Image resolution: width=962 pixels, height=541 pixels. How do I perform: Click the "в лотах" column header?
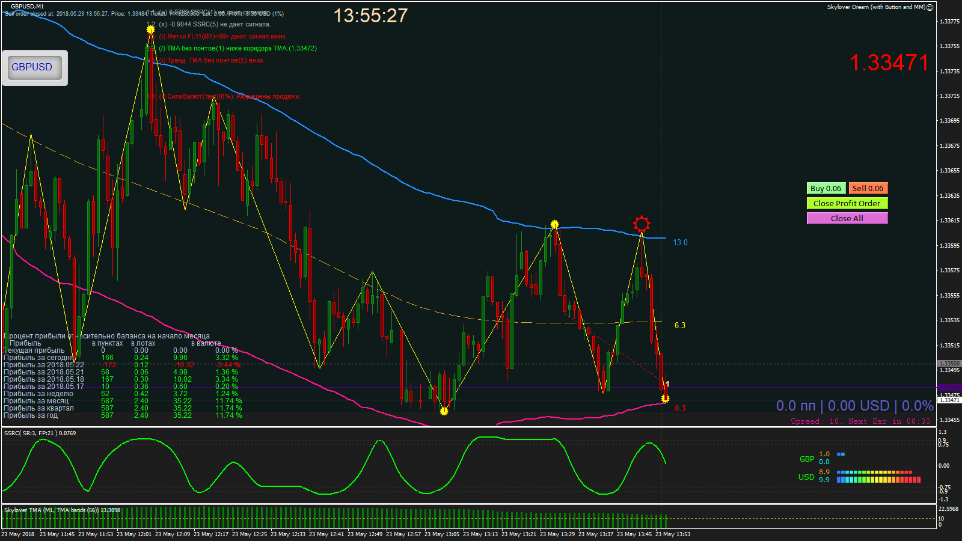(x=143, y=343)
